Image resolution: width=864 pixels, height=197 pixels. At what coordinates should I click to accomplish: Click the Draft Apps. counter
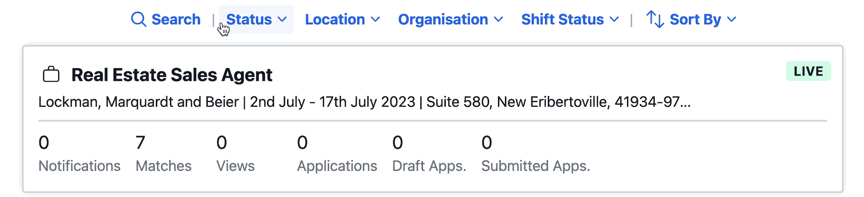click(429, 154)
